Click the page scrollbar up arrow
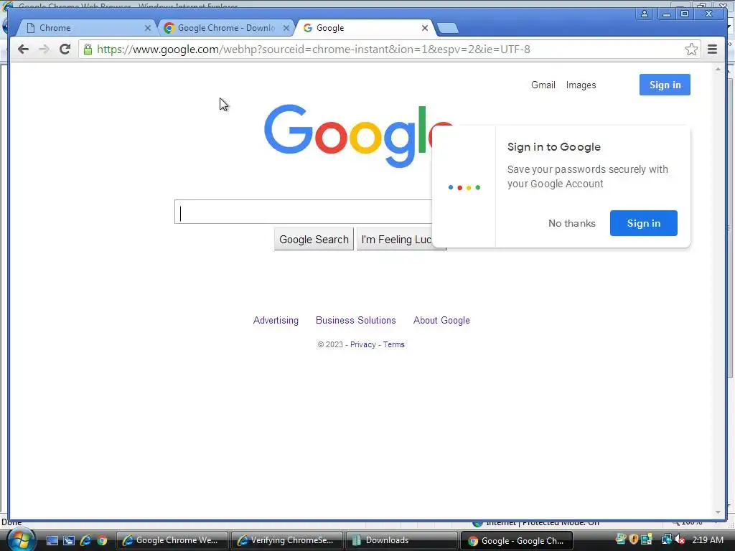This screenshot has width=735, height=551. (x=718, y=70)
